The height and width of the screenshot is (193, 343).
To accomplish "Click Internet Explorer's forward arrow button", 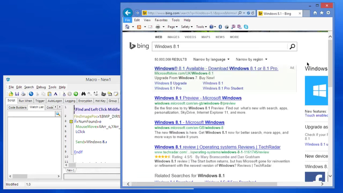I will coord(137,13).
